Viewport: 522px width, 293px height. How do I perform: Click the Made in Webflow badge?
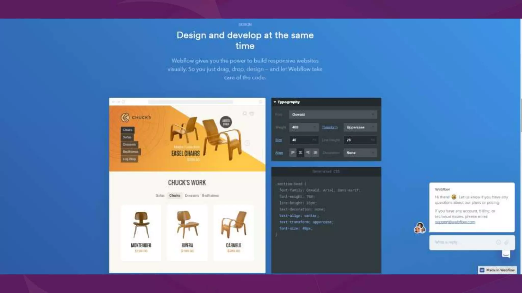tap(497, 270)
